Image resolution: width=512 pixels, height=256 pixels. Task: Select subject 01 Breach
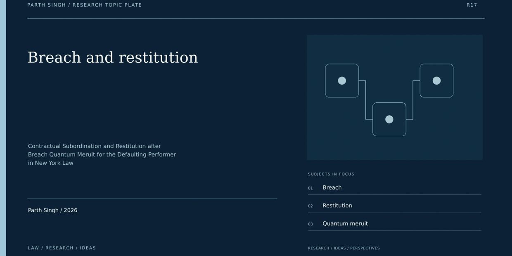point(394,188)
